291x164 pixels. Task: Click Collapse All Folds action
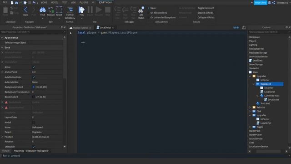tap(206, 17)
